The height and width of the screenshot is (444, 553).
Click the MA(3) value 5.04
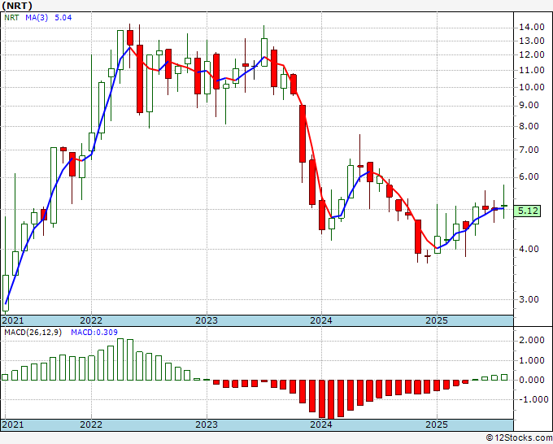[63, 18]
